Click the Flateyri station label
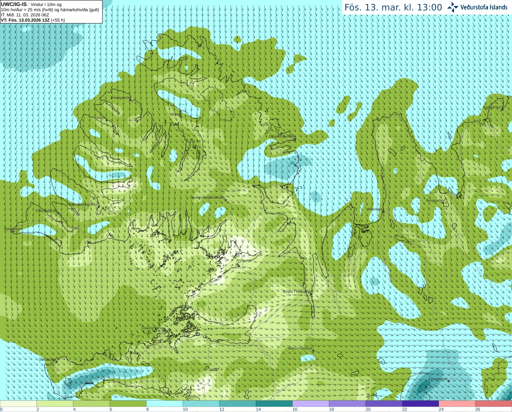This screenshot has width=512, height=412. 100,118
